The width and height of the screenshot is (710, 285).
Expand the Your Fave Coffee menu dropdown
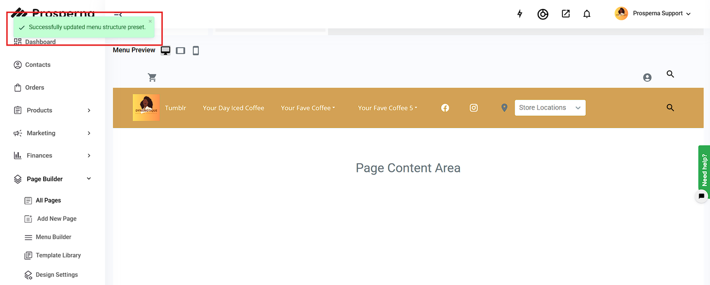[308, 108]
